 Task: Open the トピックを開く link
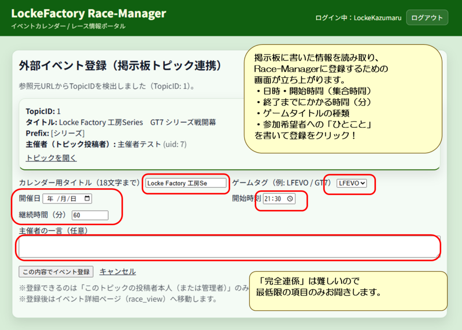pos(51,158)
